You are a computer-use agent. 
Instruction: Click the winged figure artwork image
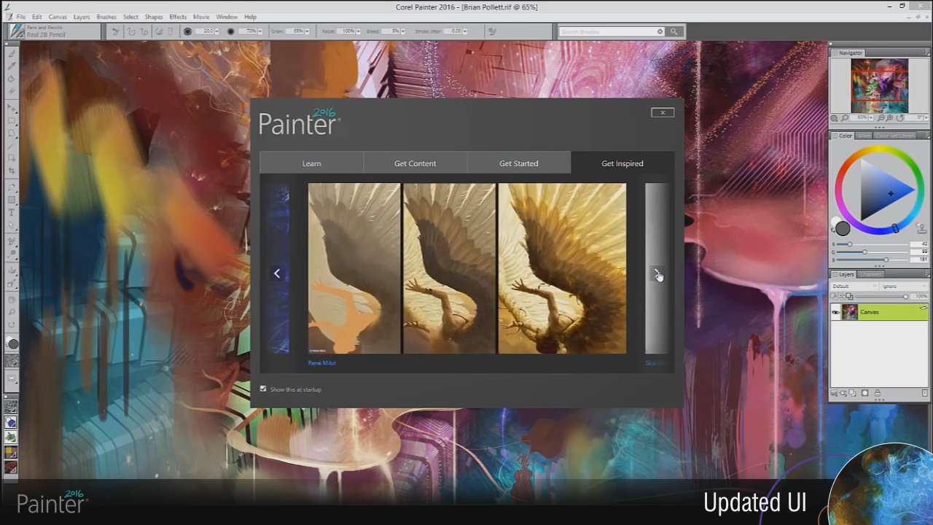(466, 268)
